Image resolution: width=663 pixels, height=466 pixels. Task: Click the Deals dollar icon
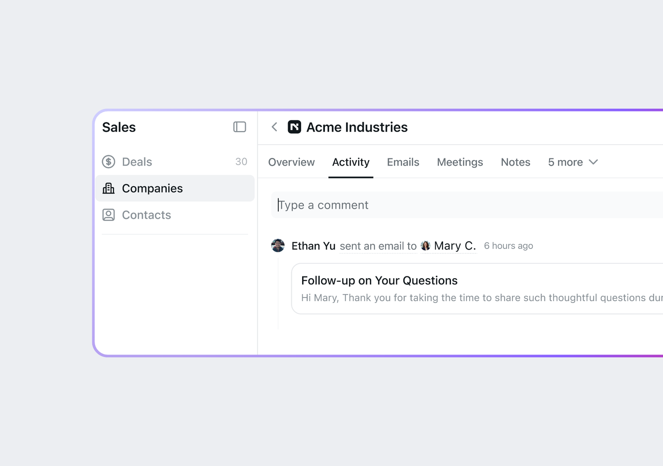coord(109,162)
